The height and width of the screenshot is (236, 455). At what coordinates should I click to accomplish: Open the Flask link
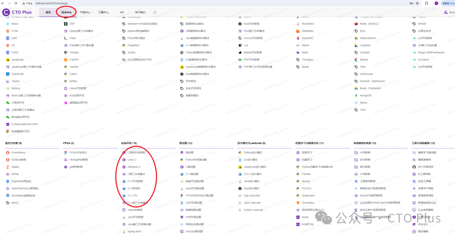coord(72,38)
